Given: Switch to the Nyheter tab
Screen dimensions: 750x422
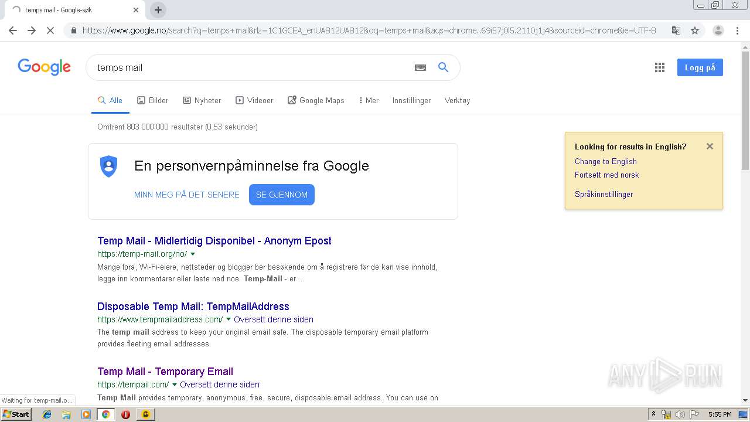Looking at the screenshot, I should tap(202, 100).
